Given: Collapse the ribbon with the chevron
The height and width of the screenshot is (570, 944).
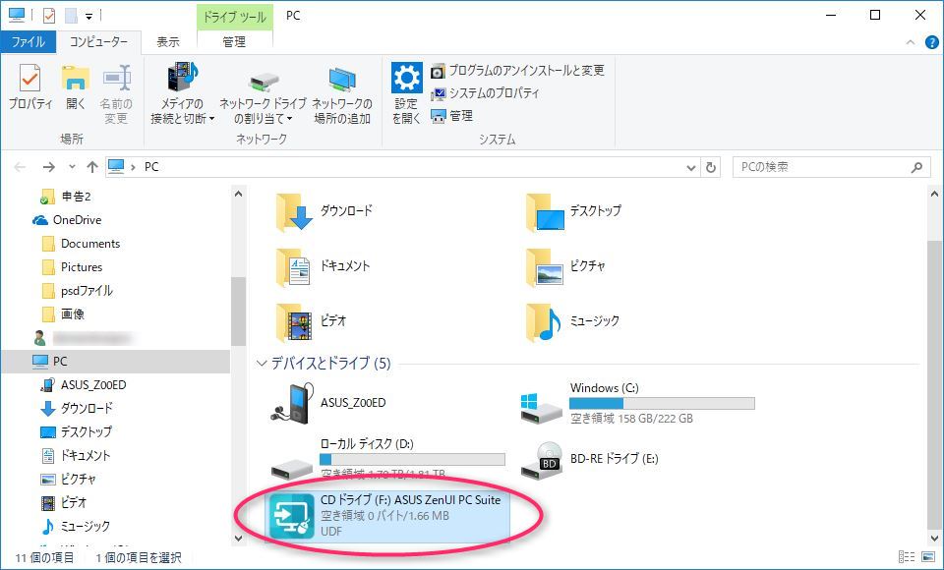Looking at the screenshot, I should (911, 42).
